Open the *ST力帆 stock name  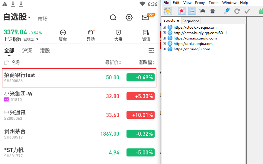pyautogui.click(x=14, y=150)
